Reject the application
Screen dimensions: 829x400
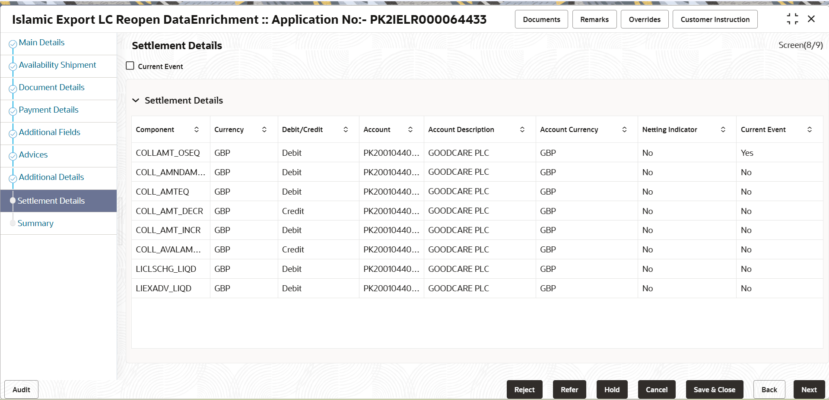click(x=524, y=390)
